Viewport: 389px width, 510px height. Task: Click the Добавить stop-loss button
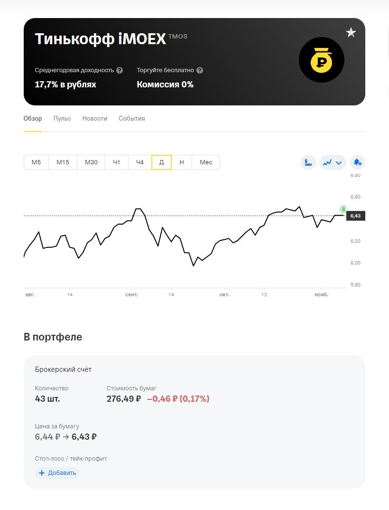57,473
